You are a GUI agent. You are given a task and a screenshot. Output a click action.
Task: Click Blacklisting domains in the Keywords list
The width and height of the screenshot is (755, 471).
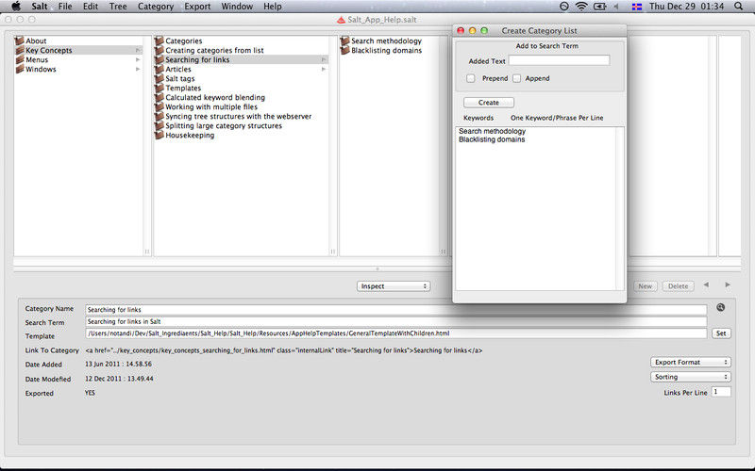(x=492, y=139)
